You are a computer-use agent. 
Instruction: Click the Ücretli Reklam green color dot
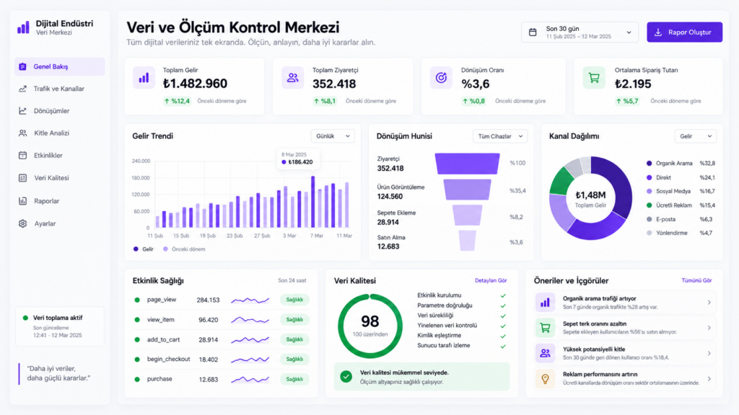(649, 205)
